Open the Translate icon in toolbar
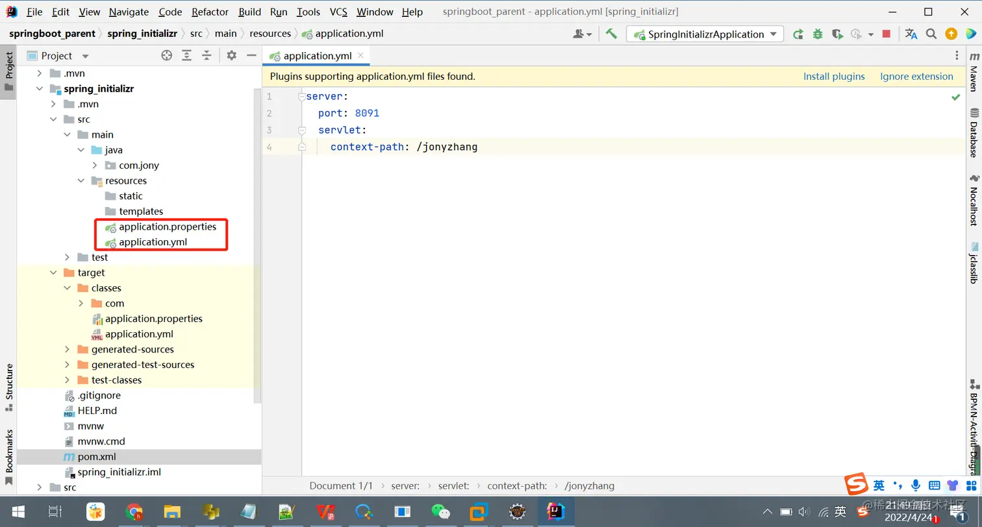The height and width of the screenshot is (527, 982). tap(911, 34)
